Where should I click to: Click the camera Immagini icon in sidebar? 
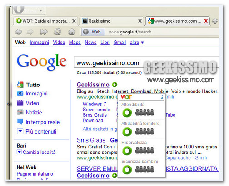point(20,94)
